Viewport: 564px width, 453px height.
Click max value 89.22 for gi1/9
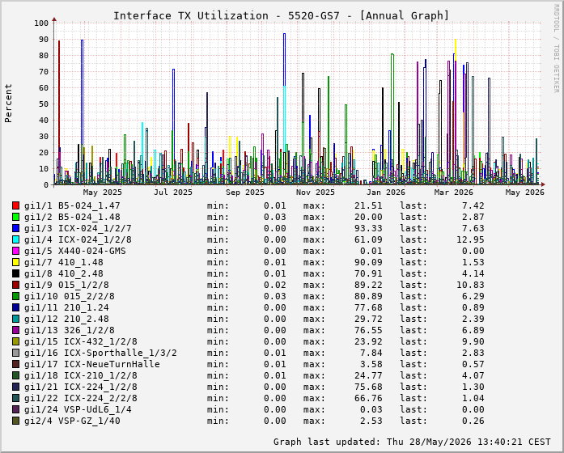coord(367,285)
